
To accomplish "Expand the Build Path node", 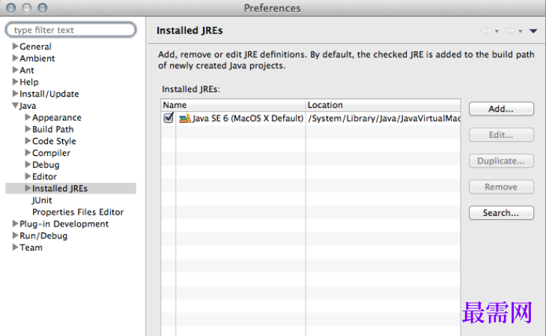I will [28, 129].
